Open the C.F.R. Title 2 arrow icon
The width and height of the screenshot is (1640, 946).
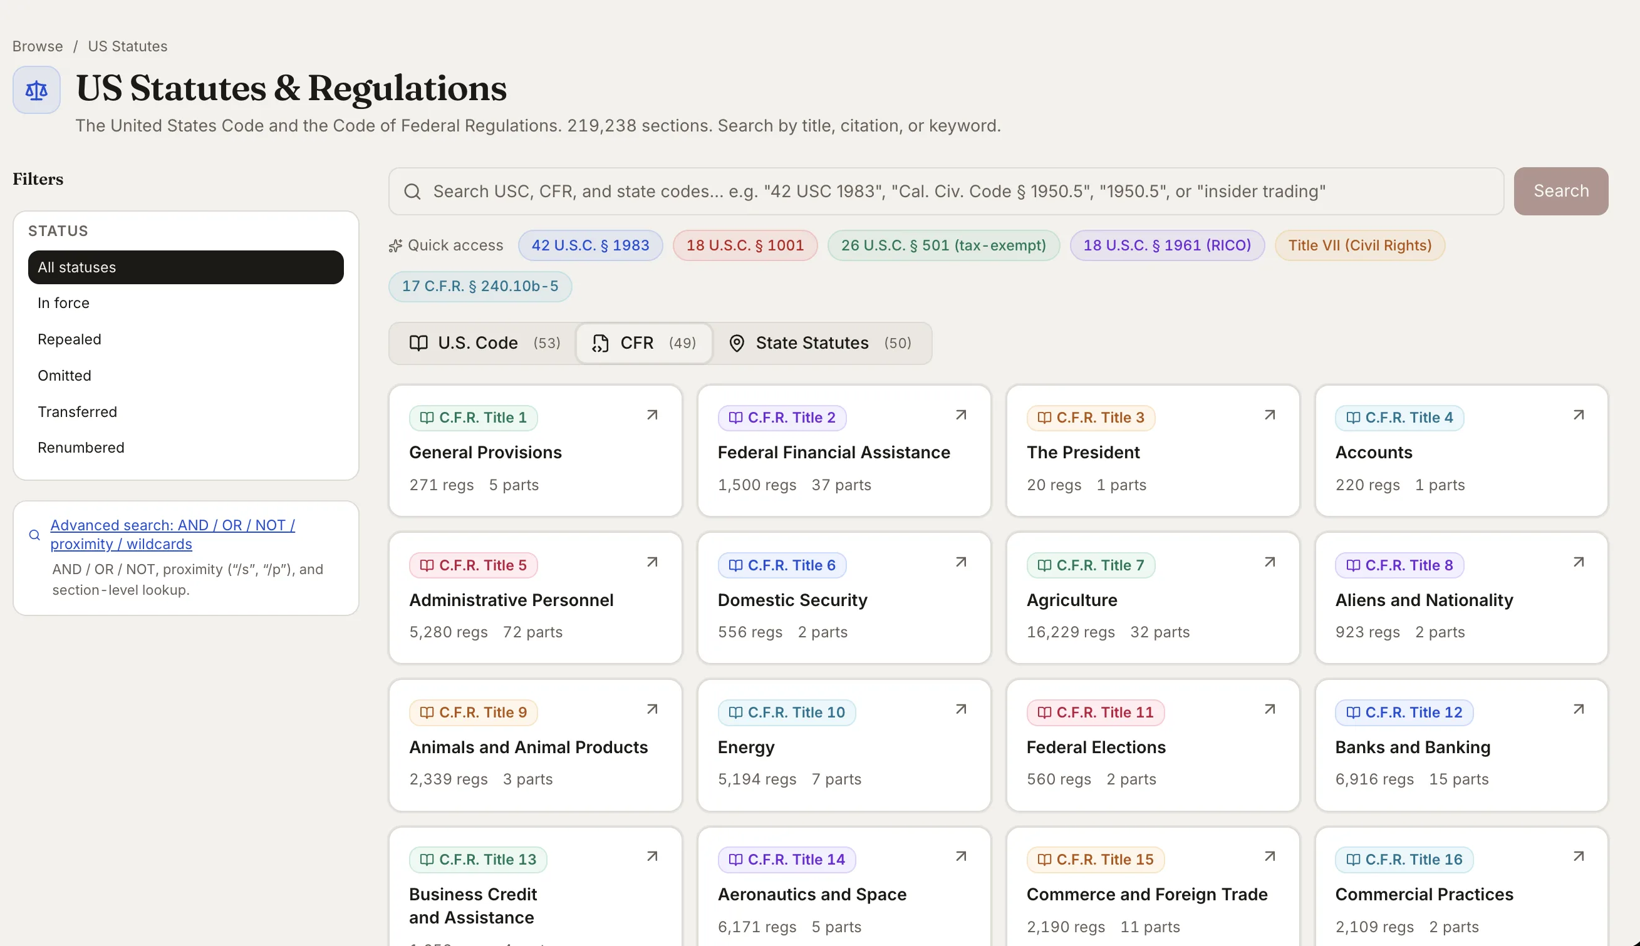[x=961, y=415]
